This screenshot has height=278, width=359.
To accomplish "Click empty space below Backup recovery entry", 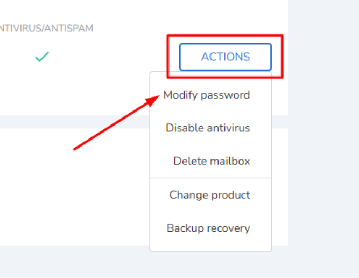I will click(210, 243).
